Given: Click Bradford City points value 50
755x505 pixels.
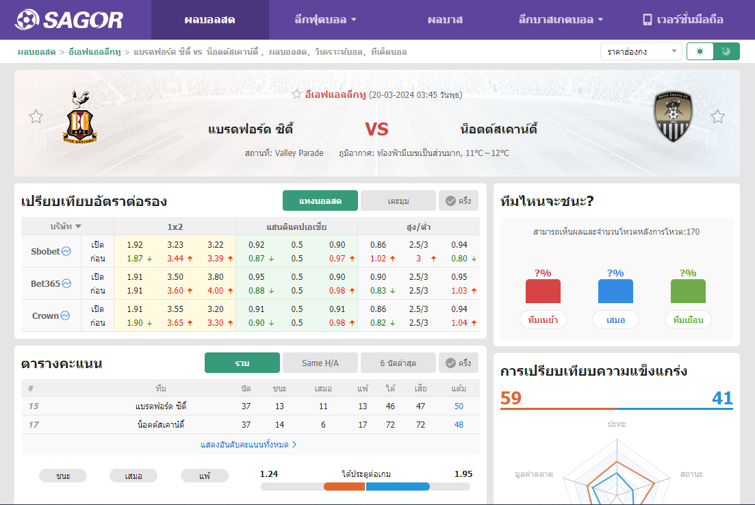Looking at the screenshot, I should pos(459,406).
